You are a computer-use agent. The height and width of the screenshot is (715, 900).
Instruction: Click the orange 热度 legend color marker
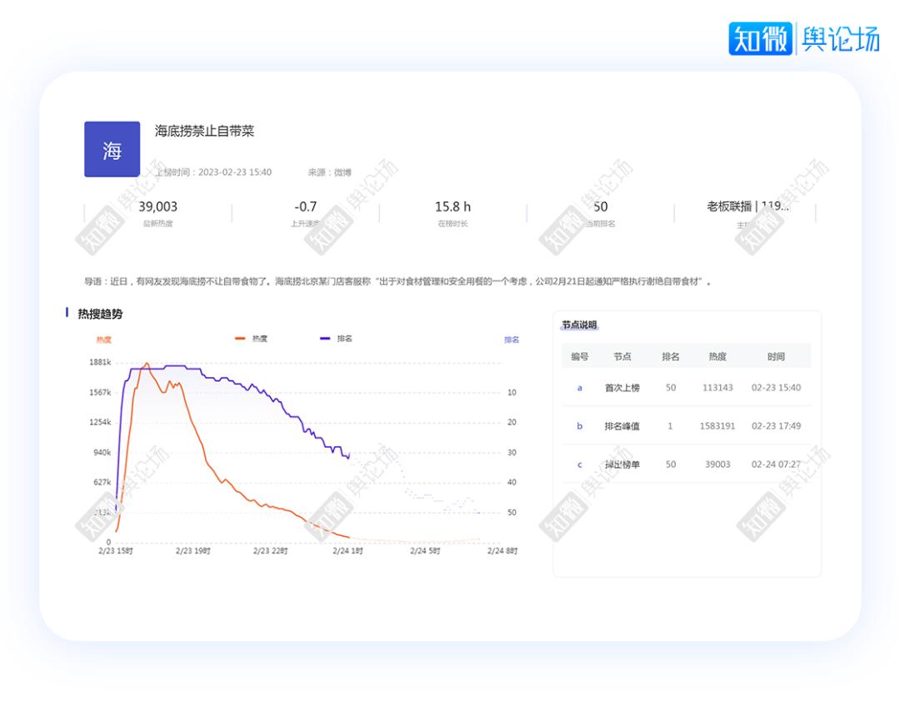[x=240, y=339]
